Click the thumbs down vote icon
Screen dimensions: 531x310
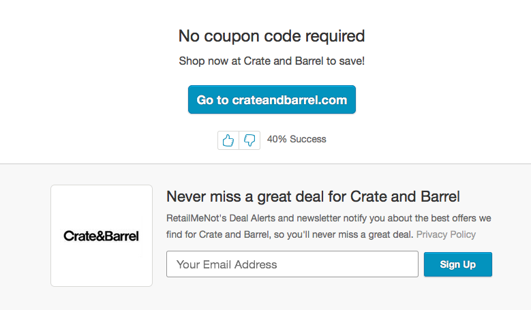(249, 140)
